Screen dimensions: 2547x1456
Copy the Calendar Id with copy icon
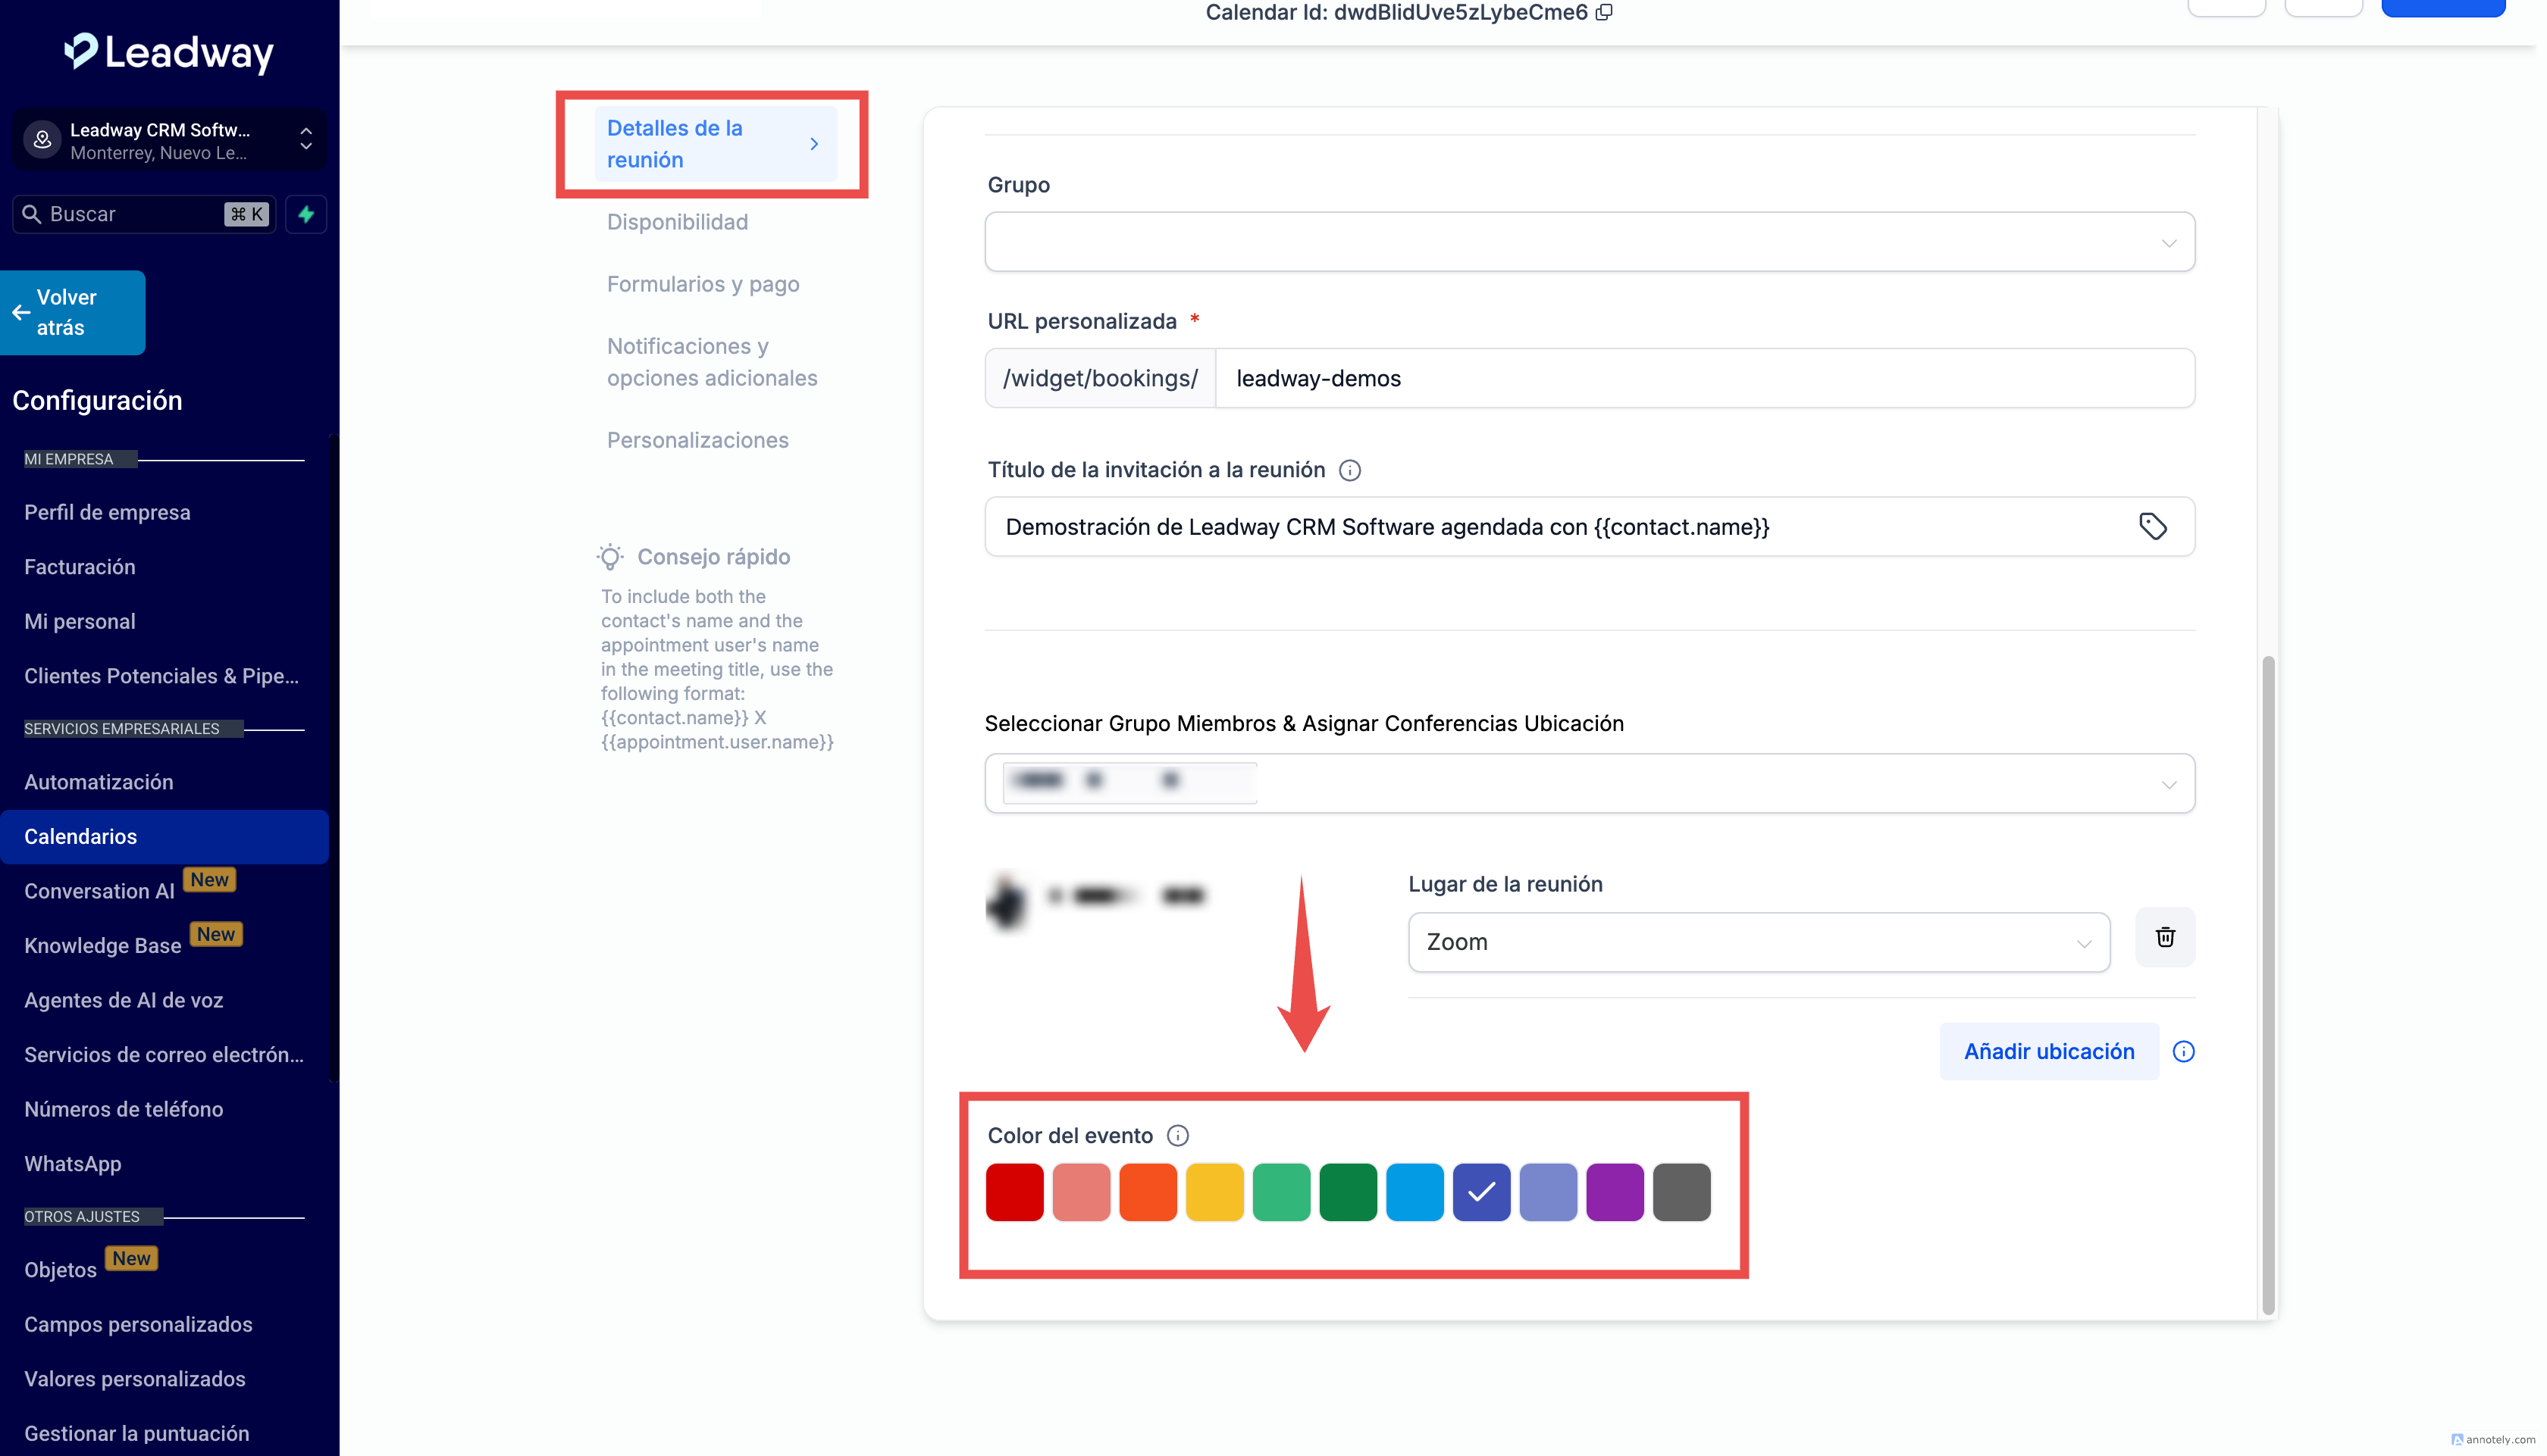point(1605,12)
